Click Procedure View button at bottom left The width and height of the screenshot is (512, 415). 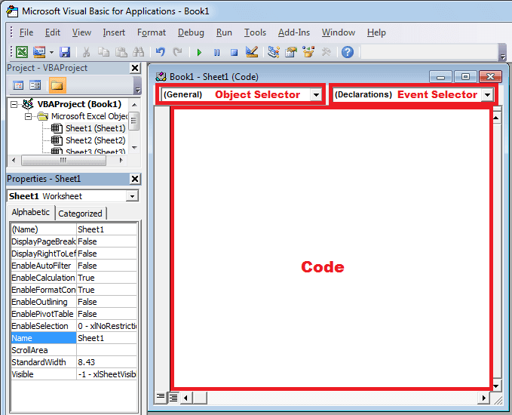pyautogui.click(x=161, y=398)
